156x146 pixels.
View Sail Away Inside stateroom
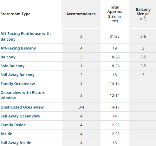click(16, 143)
